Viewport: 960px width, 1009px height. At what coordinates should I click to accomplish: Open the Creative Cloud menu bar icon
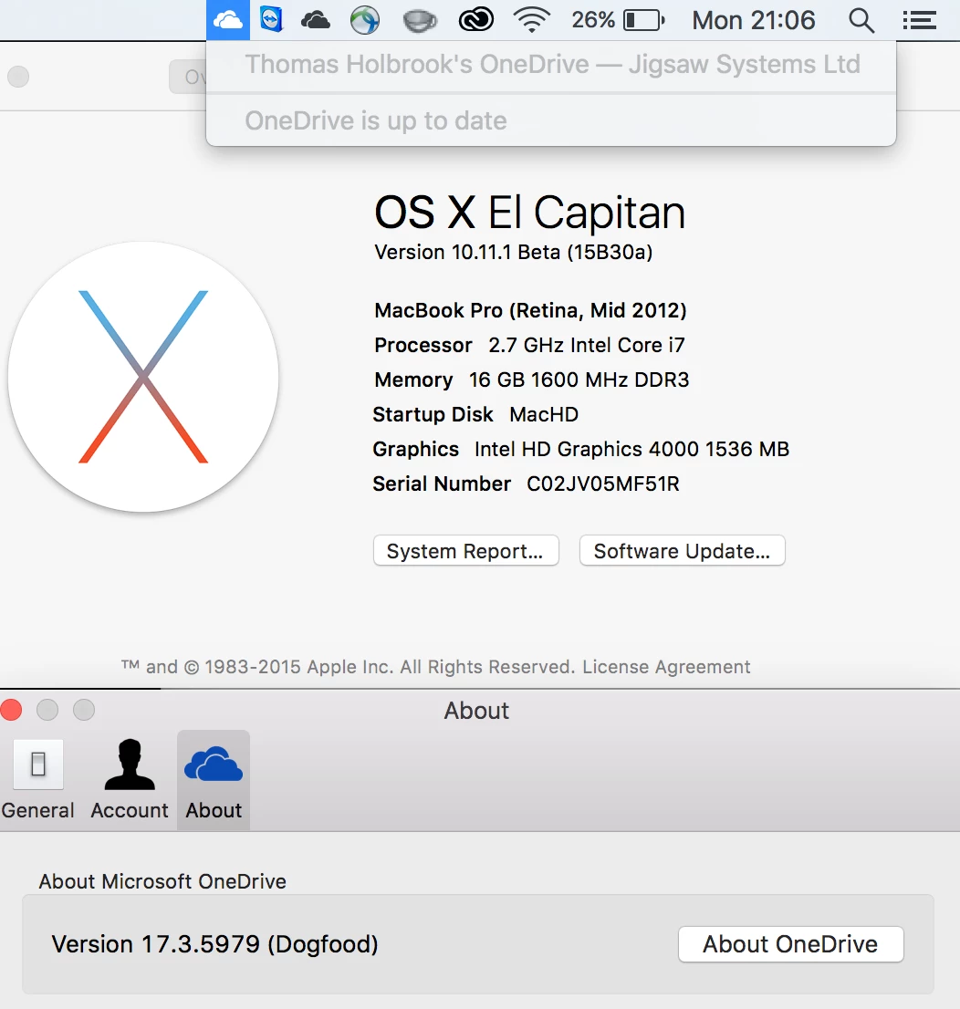click(x=475, y=20)
